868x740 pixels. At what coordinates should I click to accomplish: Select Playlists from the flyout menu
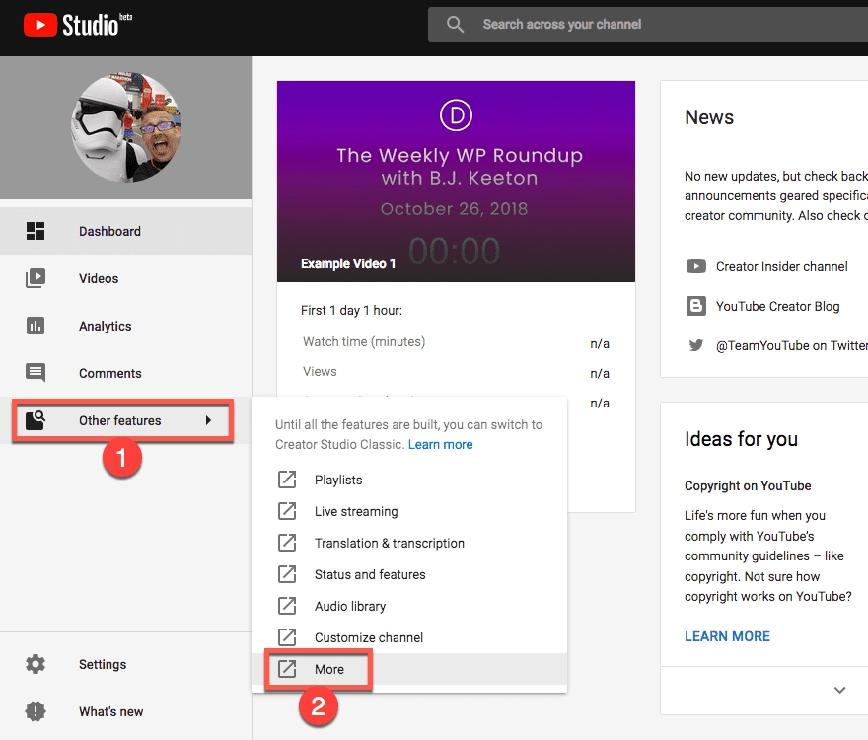click(x=338, y=481)
